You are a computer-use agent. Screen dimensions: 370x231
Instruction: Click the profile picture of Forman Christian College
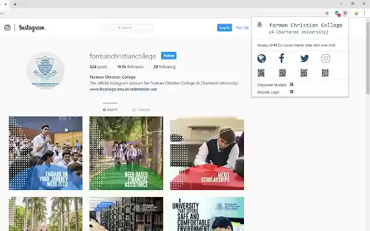pyautogui.click(x=45, y=70)
